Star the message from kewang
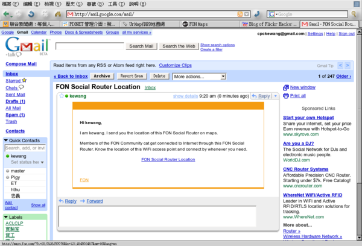 [x=62, y=96]
